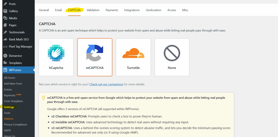Click the Posts pin icon in sidebar
Image resolution: width=278 pixels, height=137 pixels.
click(x=5, y=4)
